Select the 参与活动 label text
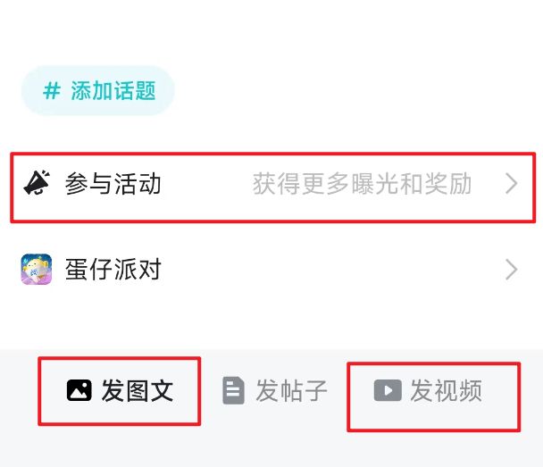 113,184
